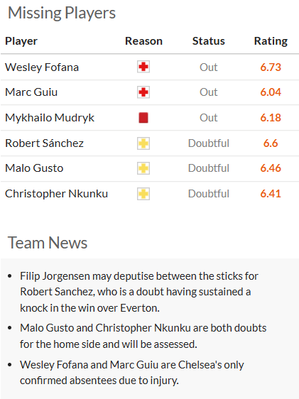Open Wesley Fofana's player name link
This screenshot has width=299, height=399.
click(x=42, y=67)
